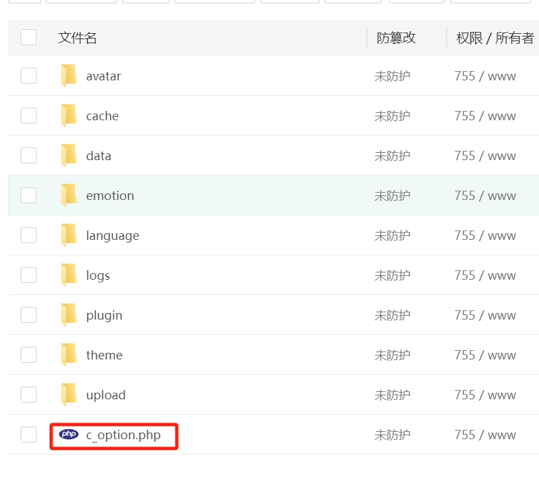Click the logs folder icon
539x495 pixels.
[68, 275]
